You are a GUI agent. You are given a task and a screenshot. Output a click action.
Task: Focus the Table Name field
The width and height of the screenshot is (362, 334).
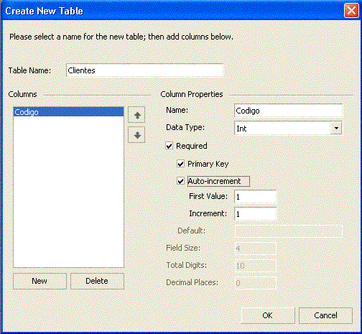click(x=145, y=70)
